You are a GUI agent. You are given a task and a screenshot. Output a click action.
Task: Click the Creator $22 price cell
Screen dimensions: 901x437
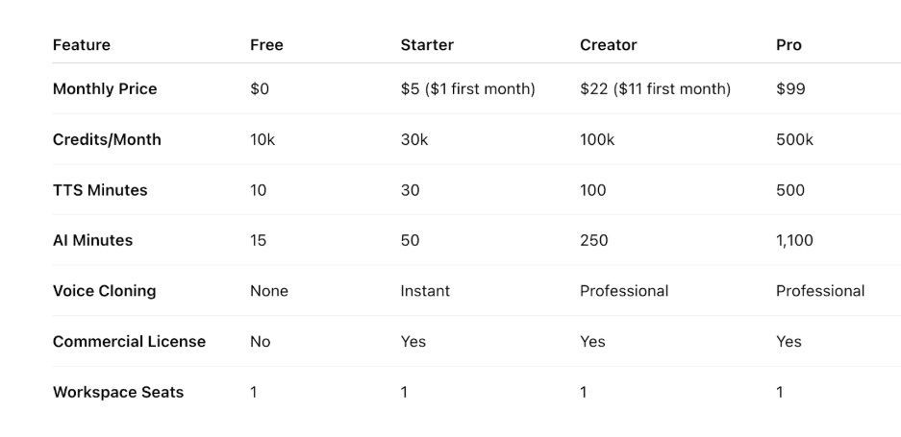pyautogui.click(x=655, y=89)
